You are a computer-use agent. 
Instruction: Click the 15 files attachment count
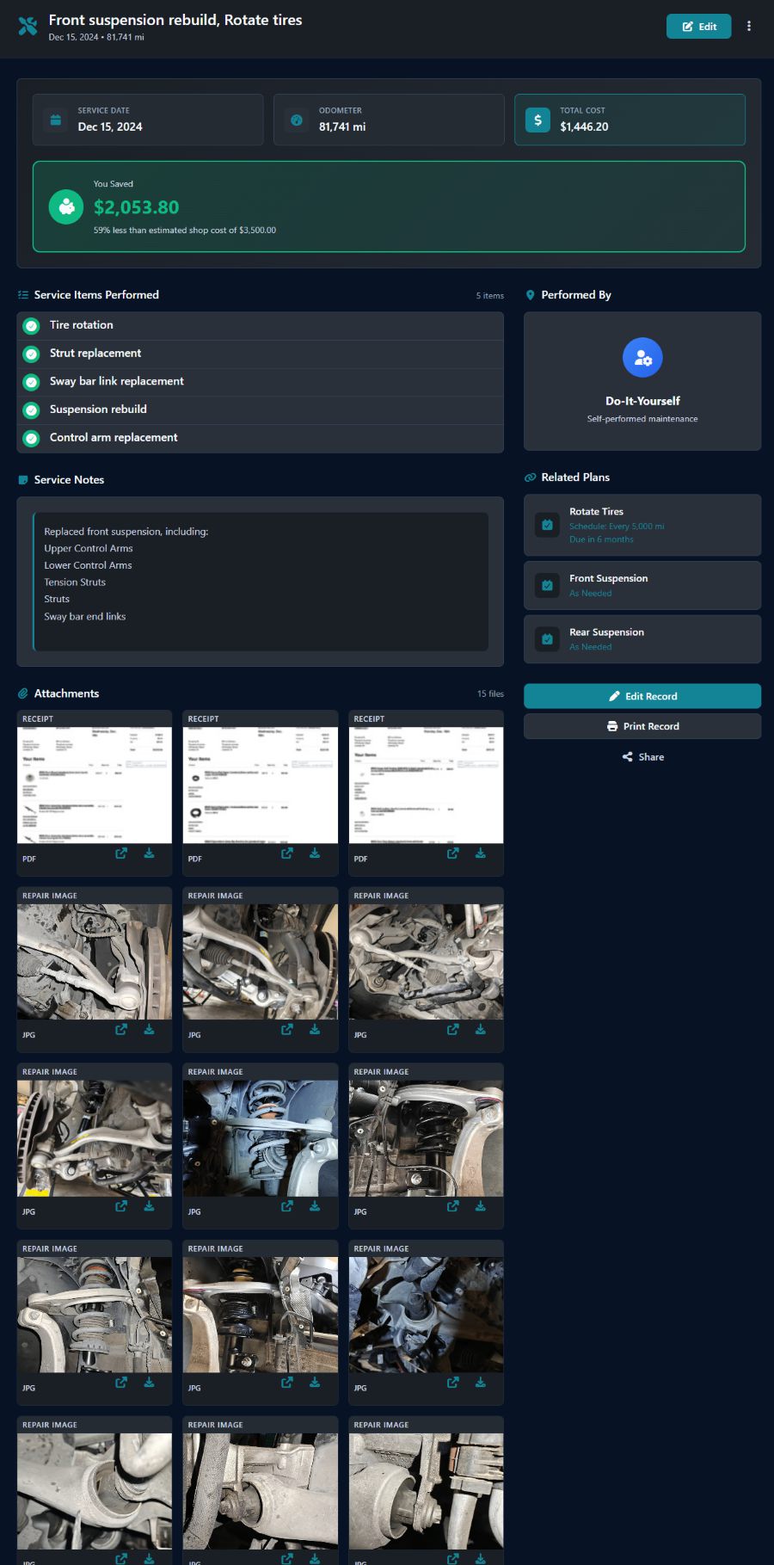(490, 693)
